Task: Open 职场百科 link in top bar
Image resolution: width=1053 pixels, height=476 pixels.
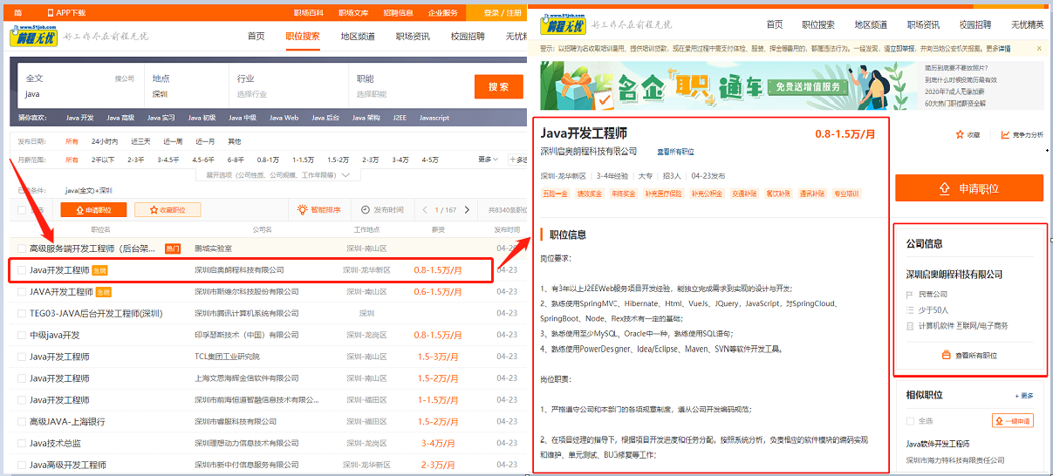Action: (x=308, y=13)
